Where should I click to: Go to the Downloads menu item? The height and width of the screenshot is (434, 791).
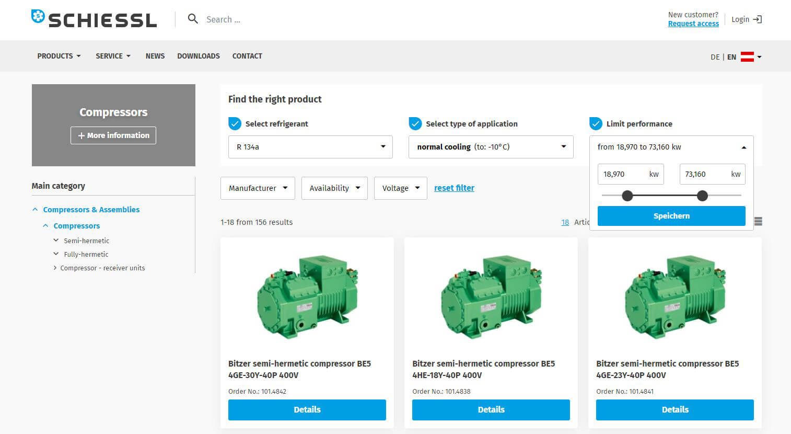[x=198, y=56]
